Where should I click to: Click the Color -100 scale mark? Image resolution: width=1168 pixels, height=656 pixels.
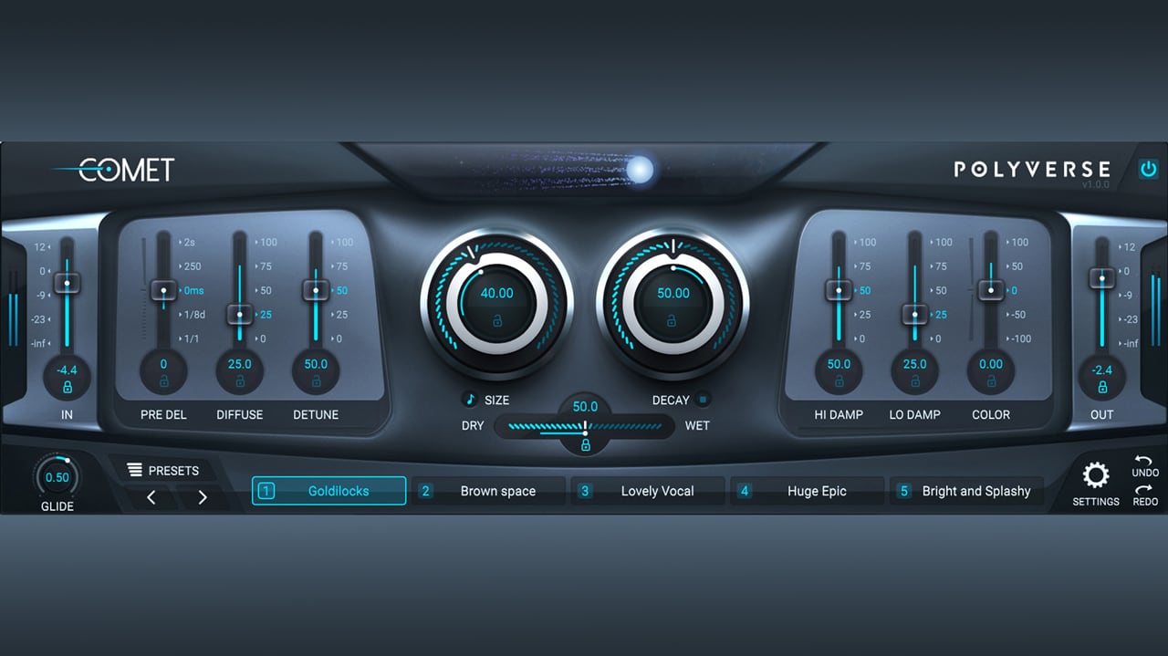click(x=1019, y=338)
